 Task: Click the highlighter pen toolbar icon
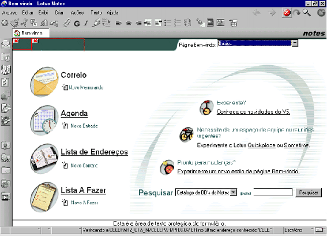pyautogui.click(x=96, y=23)
